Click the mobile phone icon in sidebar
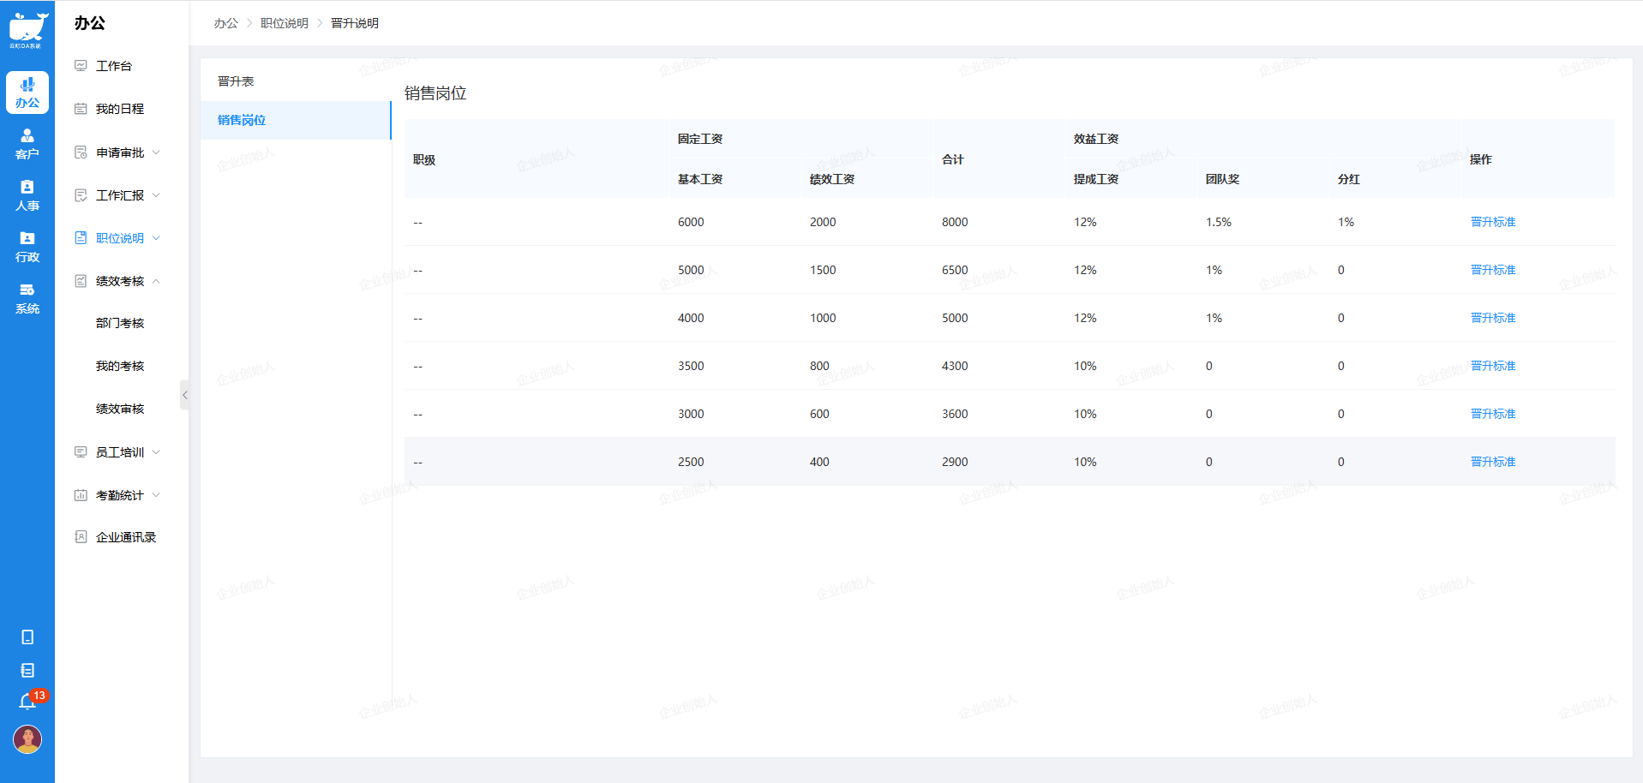Viewport: 1643px width, 783px height. (27, 637)
